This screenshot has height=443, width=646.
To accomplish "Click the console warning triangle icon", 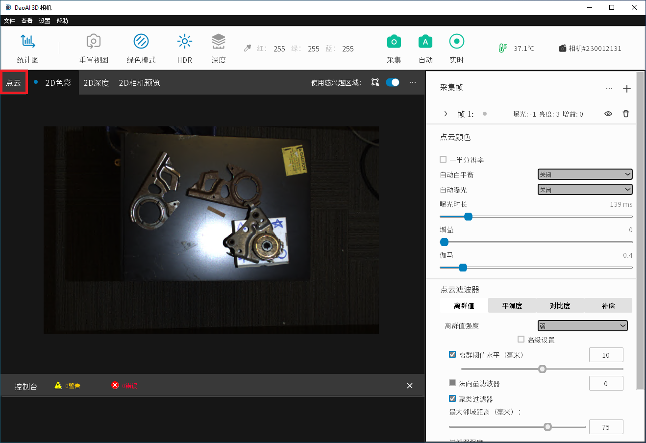I will click(58, 386).
